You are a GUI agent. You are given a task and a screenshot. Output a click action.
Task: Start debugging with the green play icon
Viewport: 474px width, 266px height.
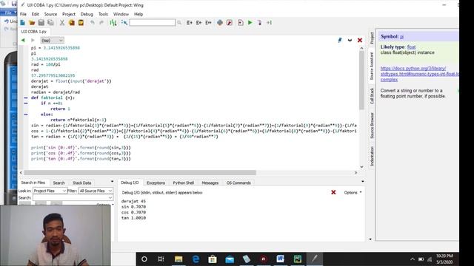(250, 23)
